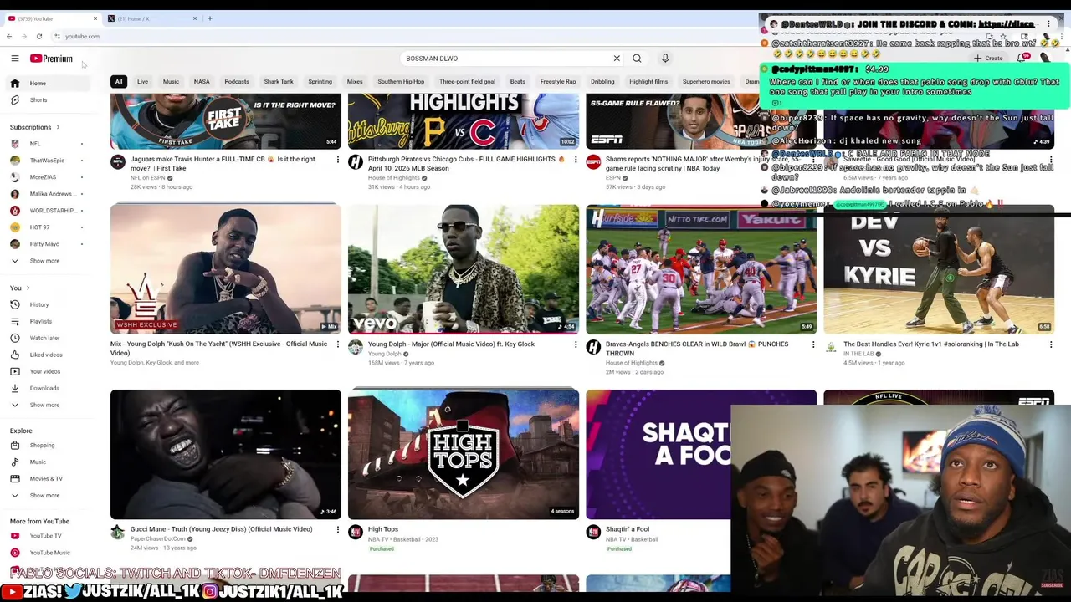Open Shopping under Explore
Viewport: 1071px width, 602px height.
click(x=48, y=446)
